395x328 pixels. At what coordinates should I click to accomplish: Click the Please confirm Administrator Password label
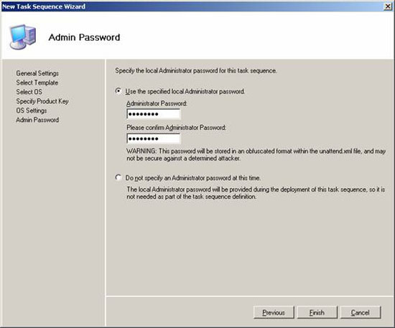tap(177, 128)
